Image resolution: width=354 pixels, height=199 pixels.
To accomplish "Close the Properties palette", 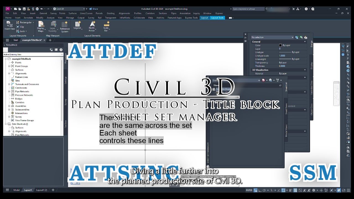I will [x=245, y=34].
